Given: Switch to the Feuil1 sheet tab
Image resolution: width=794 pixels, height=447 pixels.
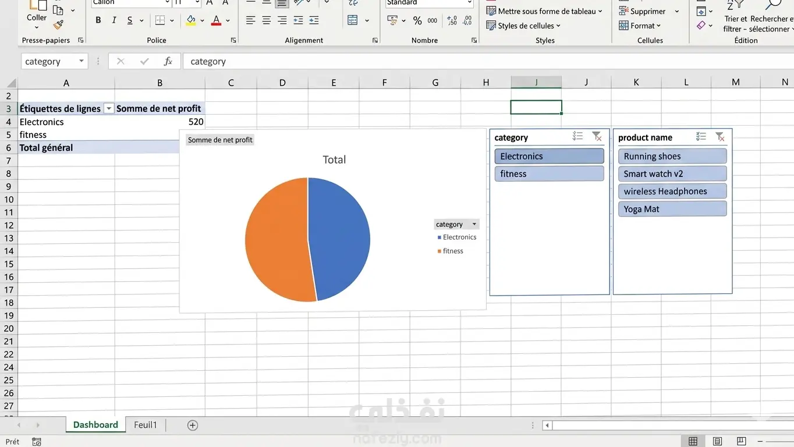Looking at the screenshot, I should (x=146, y=425).
